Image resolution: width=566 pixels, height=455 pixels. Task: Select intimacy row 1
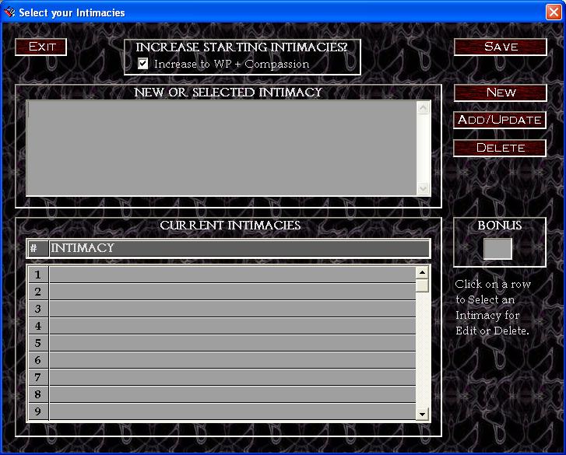click(x=222, y=275)
